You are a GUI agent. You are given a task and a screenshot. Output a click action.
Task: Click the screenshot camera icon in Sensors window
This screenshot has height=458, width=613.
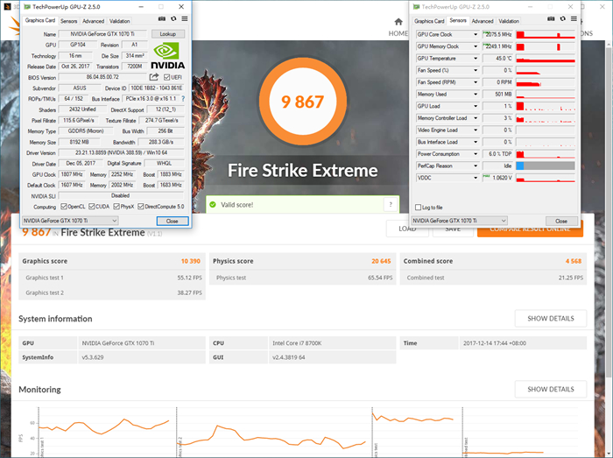point(549,20)
